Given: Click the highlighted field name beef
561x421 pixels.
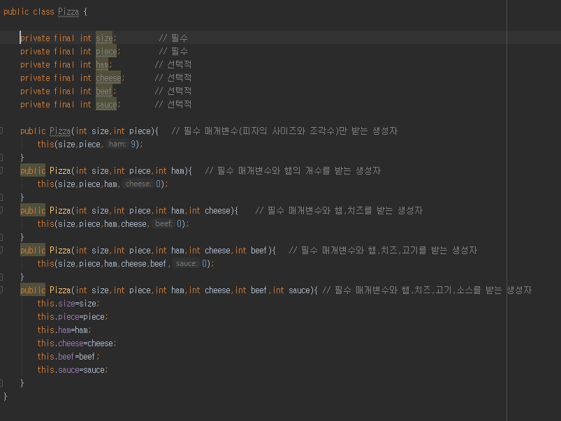Looking at the screenshot, I should tap(104, 91).
